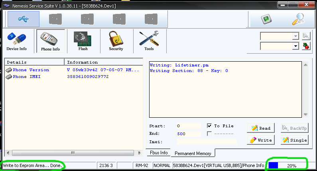Viewport: 317px width, 171px height.
Task: Click the green chip icon in top toolbar
Action: (x=266, y=19)
